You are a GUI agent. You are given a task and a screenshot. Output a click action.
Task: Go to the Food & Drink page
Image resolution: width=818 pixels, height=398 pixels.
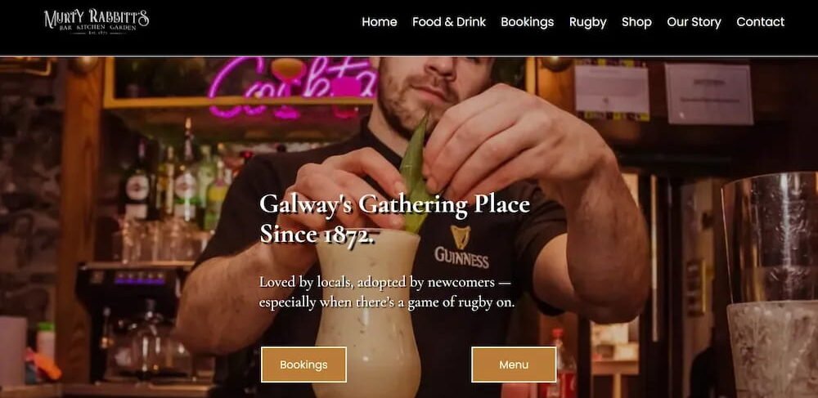[448, 22]
